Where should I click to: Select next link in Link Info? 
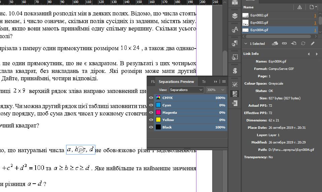[x=317, y=54]
